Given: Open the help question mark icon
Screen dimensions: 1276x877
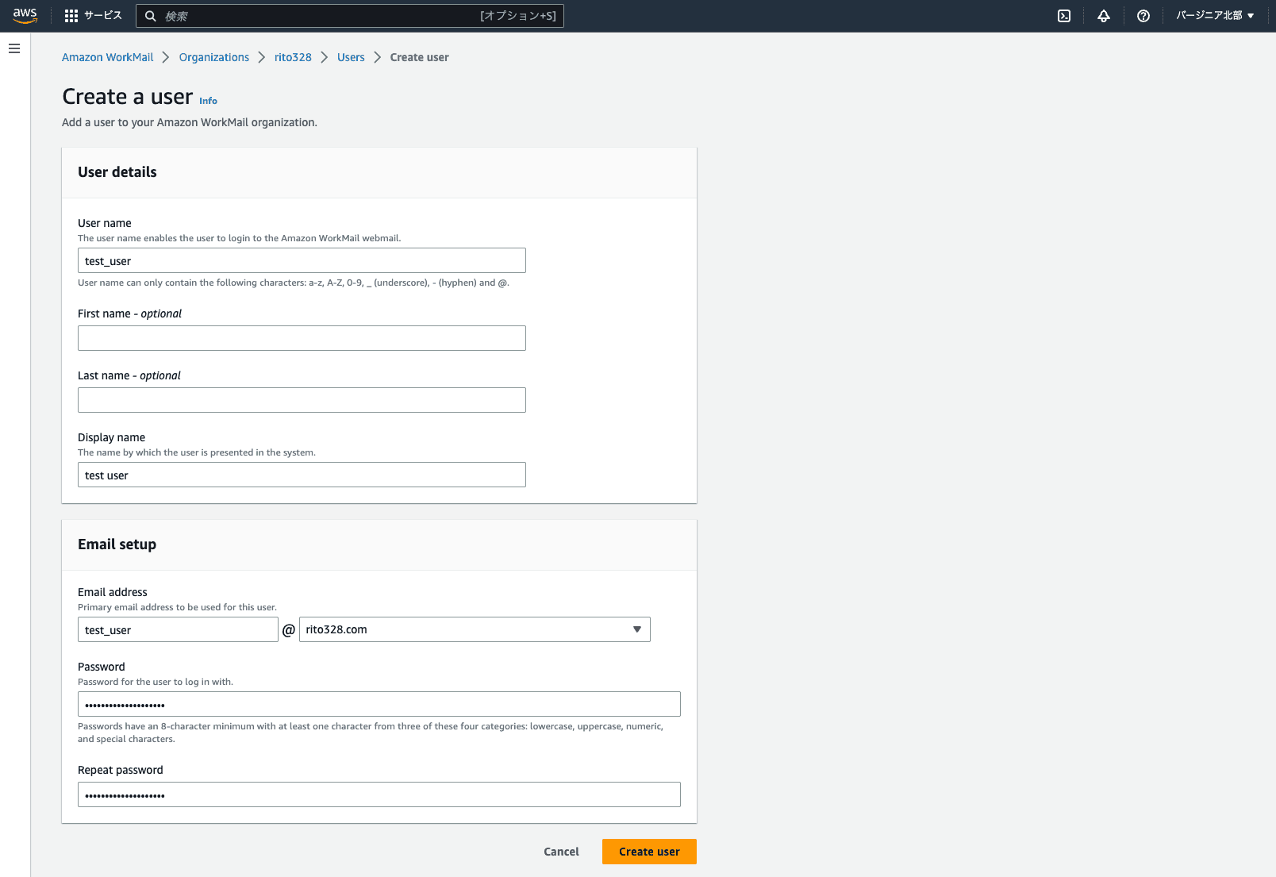Looking at the screenshot, I should (1143, 16).
